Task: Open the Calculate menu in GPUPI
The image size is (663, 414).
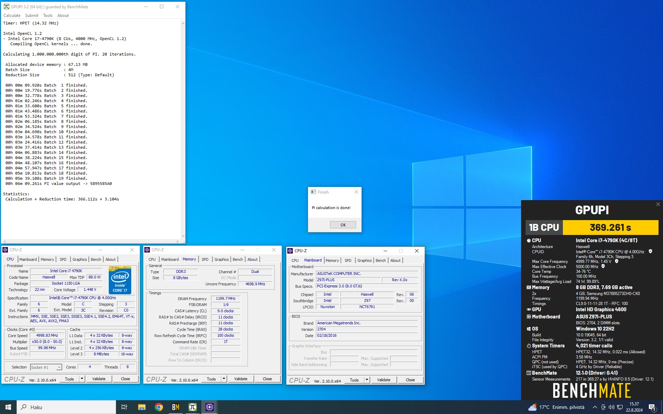Action: pyautogui.click(x=12, y=16)
